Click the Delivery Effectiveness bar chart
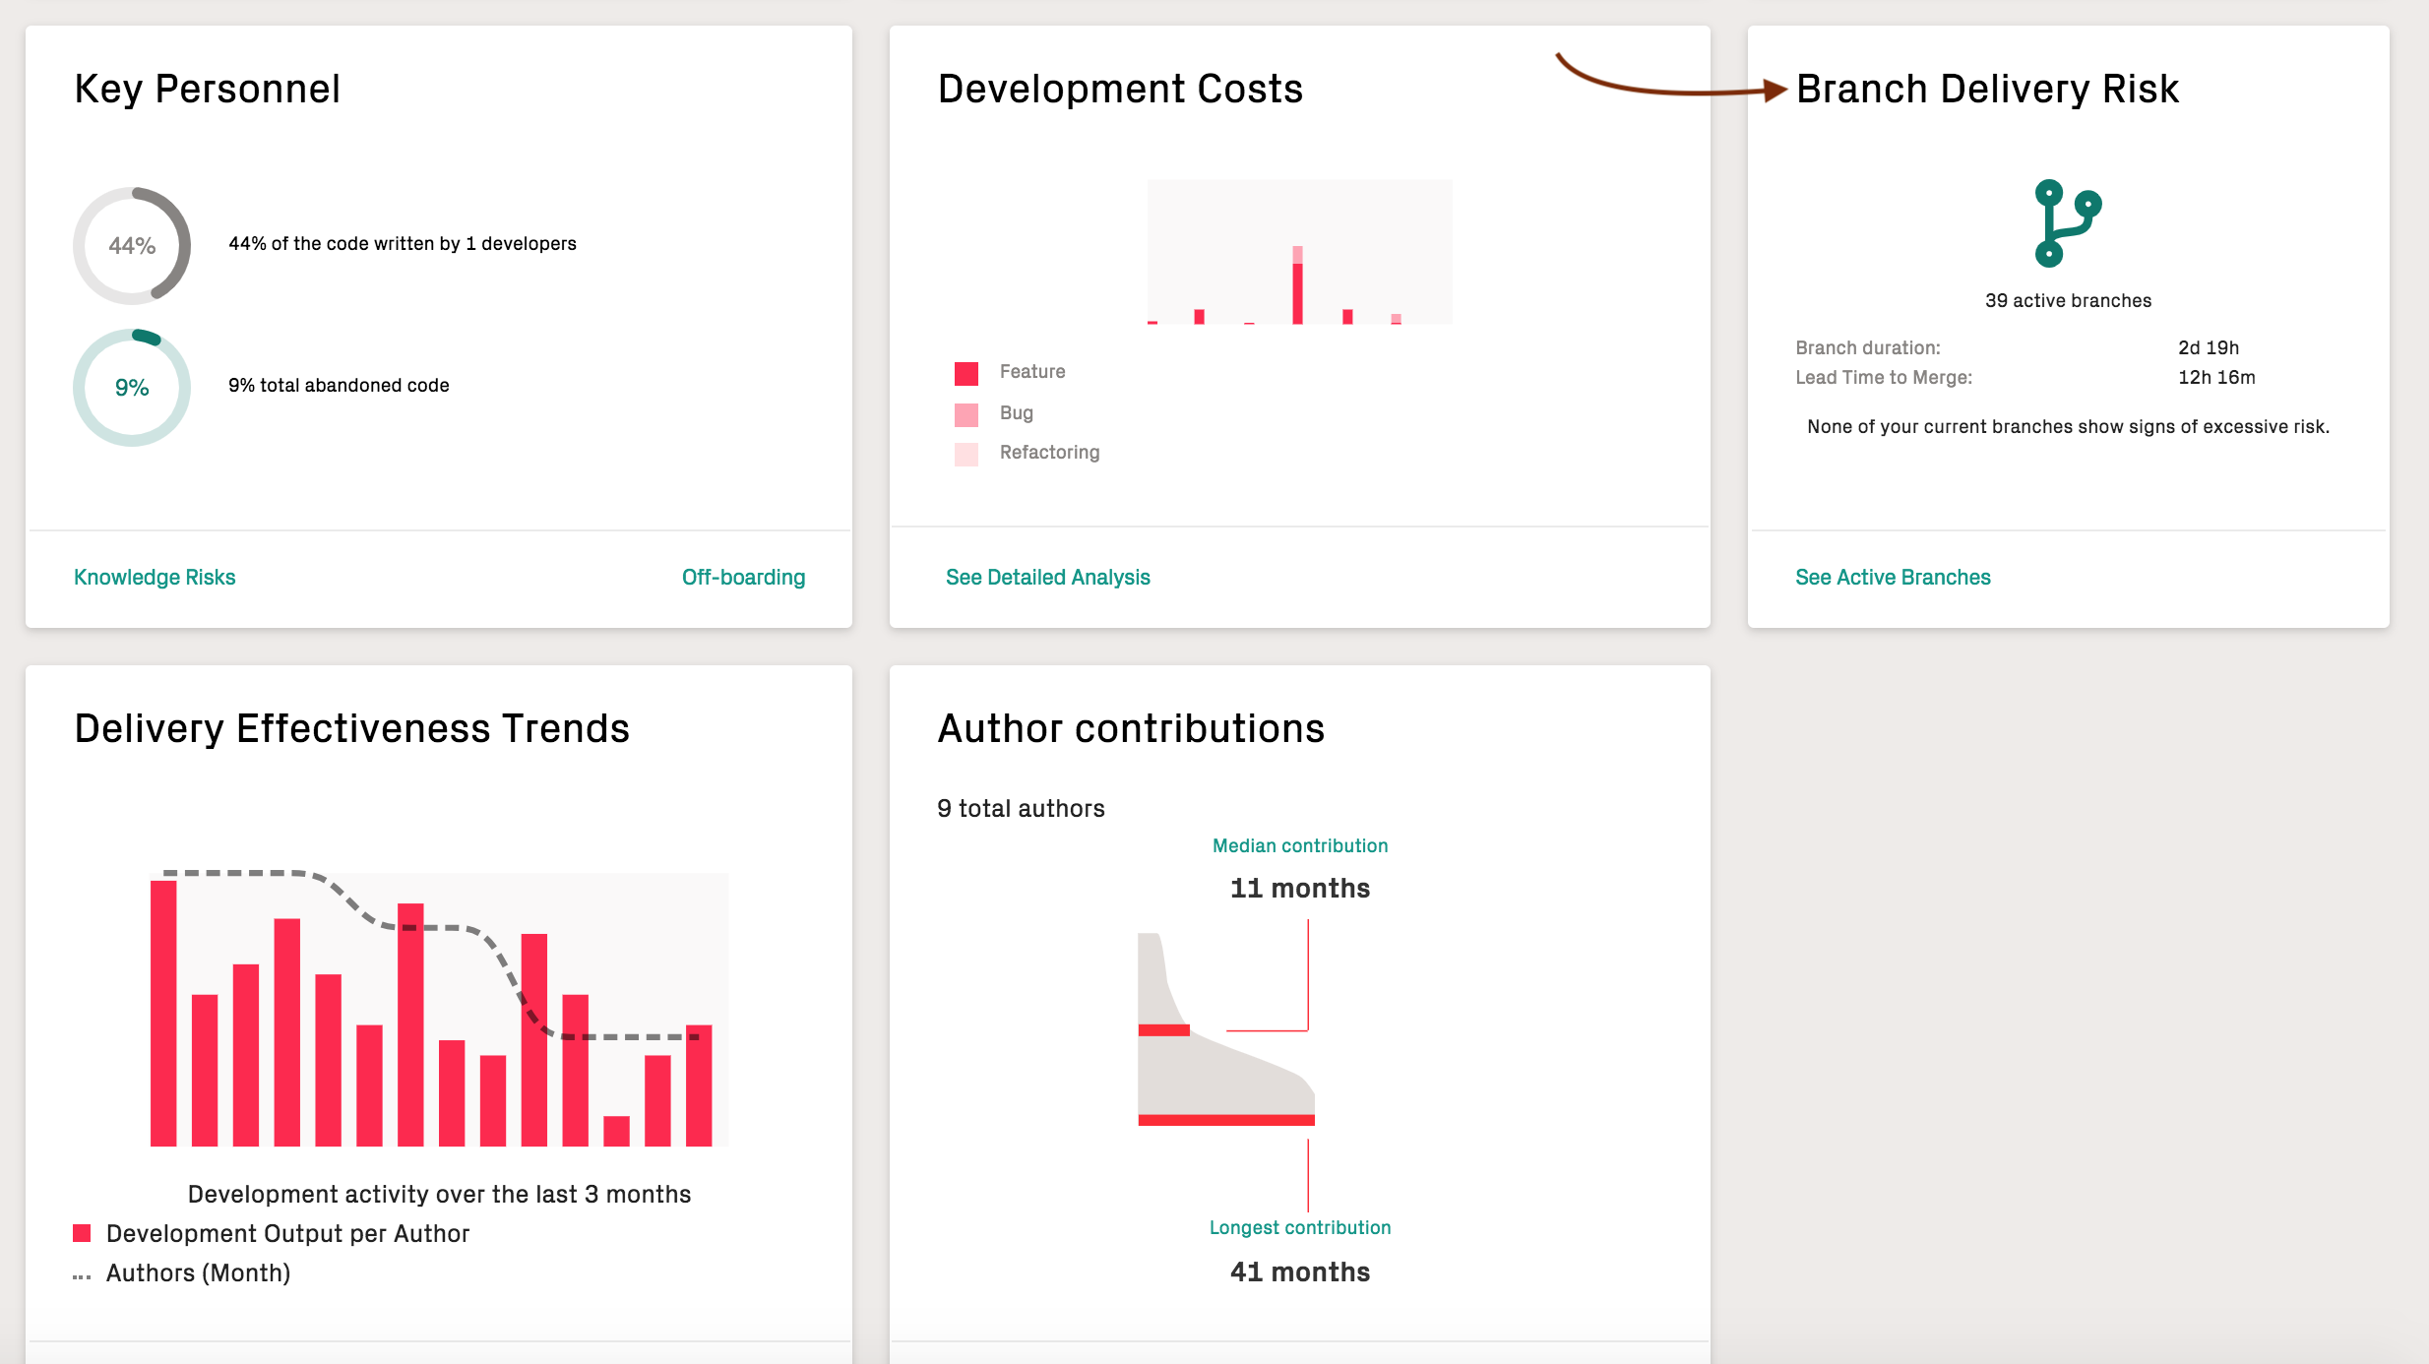2429x1364 pixels. click(x=439, y=1008)
